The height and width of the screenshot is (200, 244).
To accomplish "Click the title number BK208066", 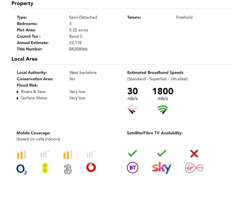I will point(78,49).
